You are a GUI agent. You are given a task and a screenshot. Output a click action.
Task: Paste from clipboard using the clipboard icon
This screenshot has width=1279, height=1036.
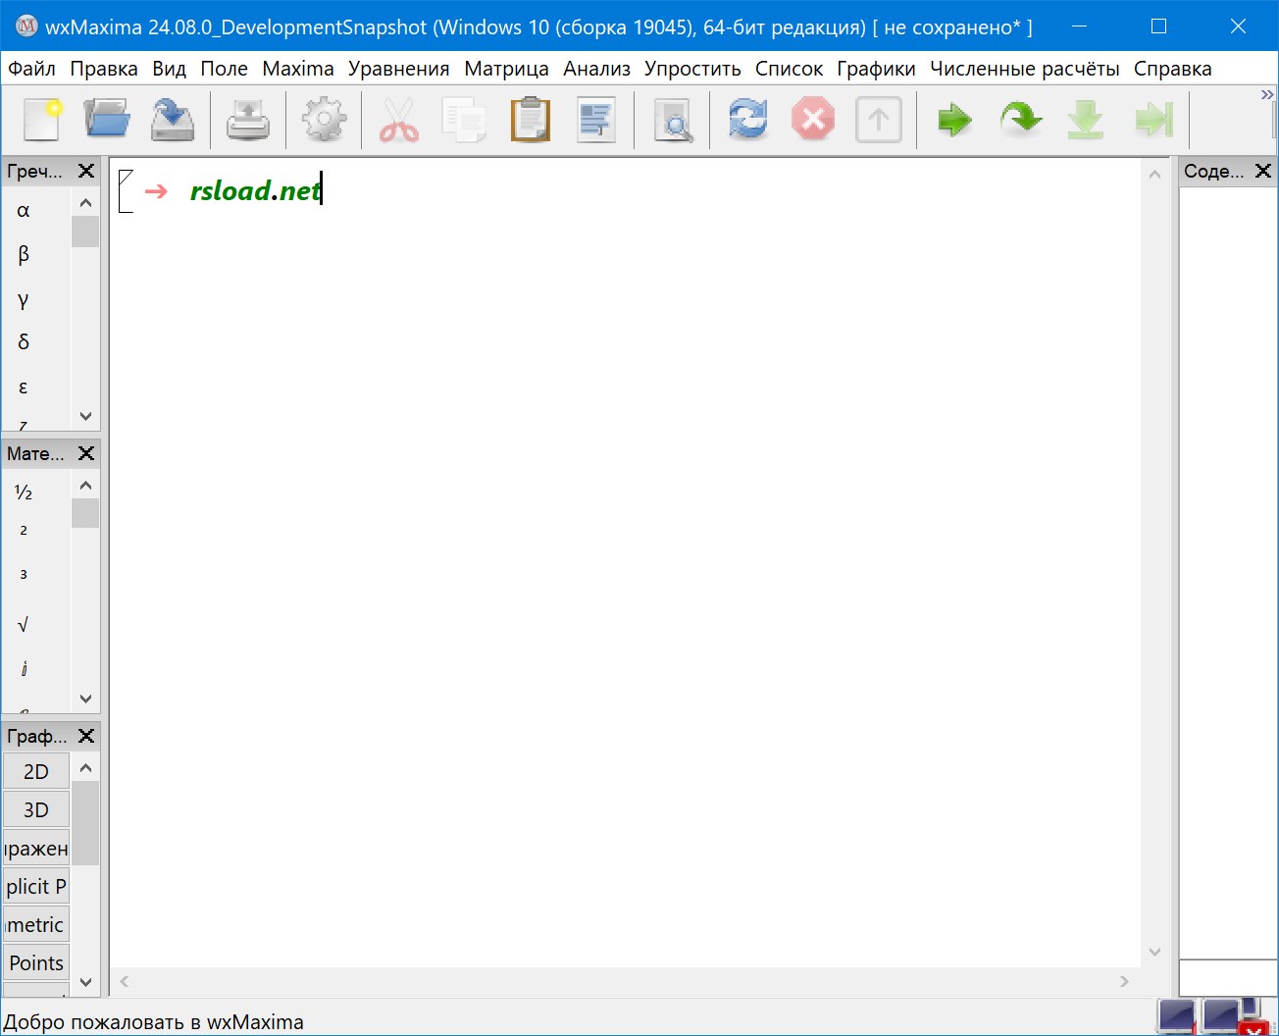pyautogui.click(x=531, y=121)
